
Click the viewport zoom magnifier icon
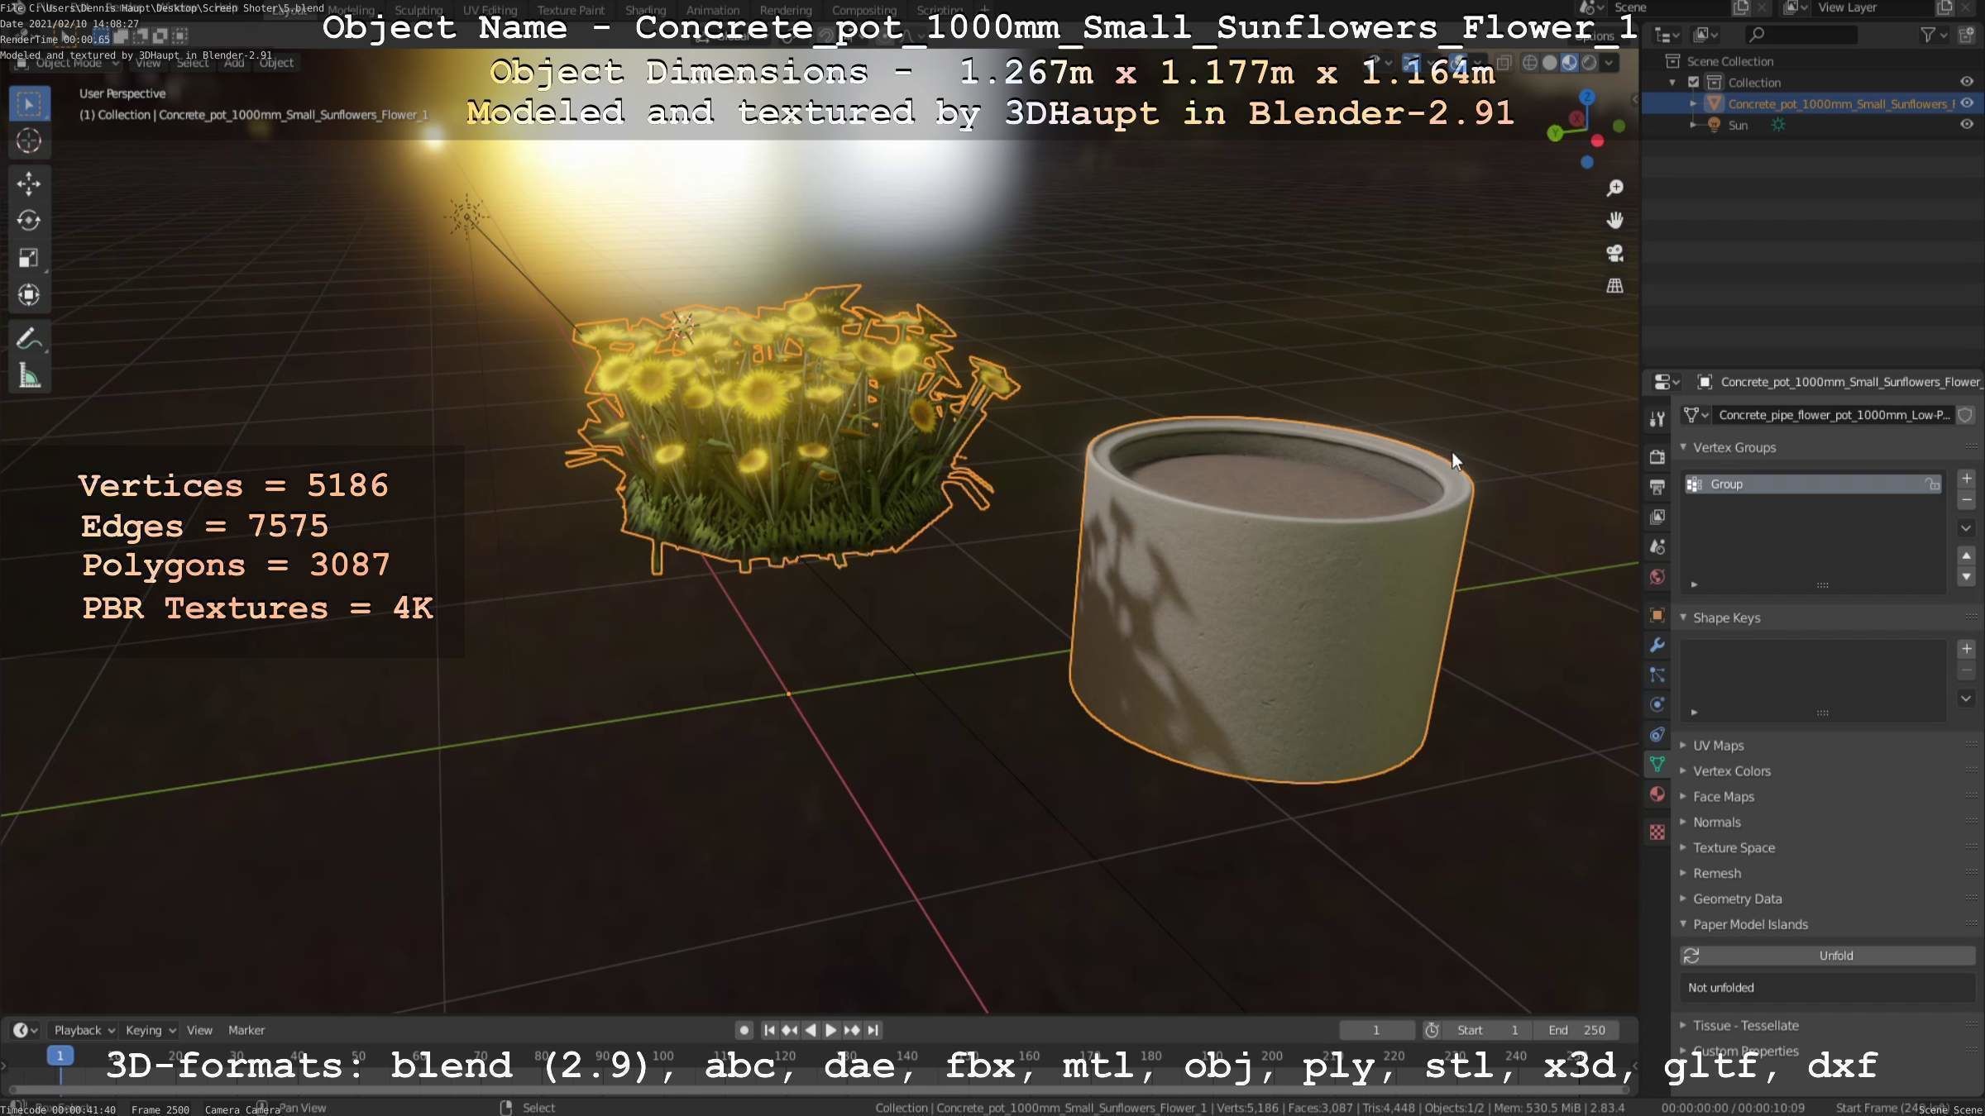1614,188
